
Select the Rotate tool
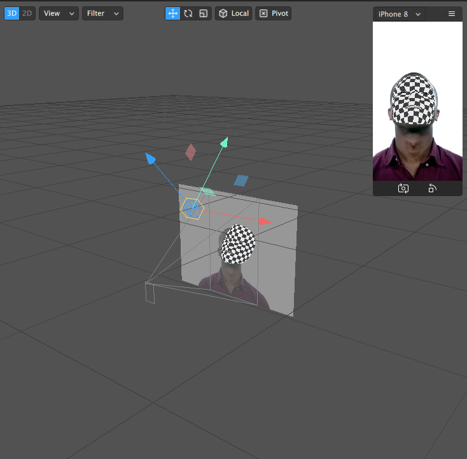click(x=188, y=13)
